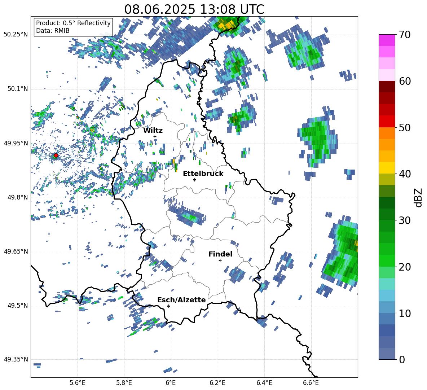Click the Ettelbruck city label
The image size is (427, 390).
[203, 174]
